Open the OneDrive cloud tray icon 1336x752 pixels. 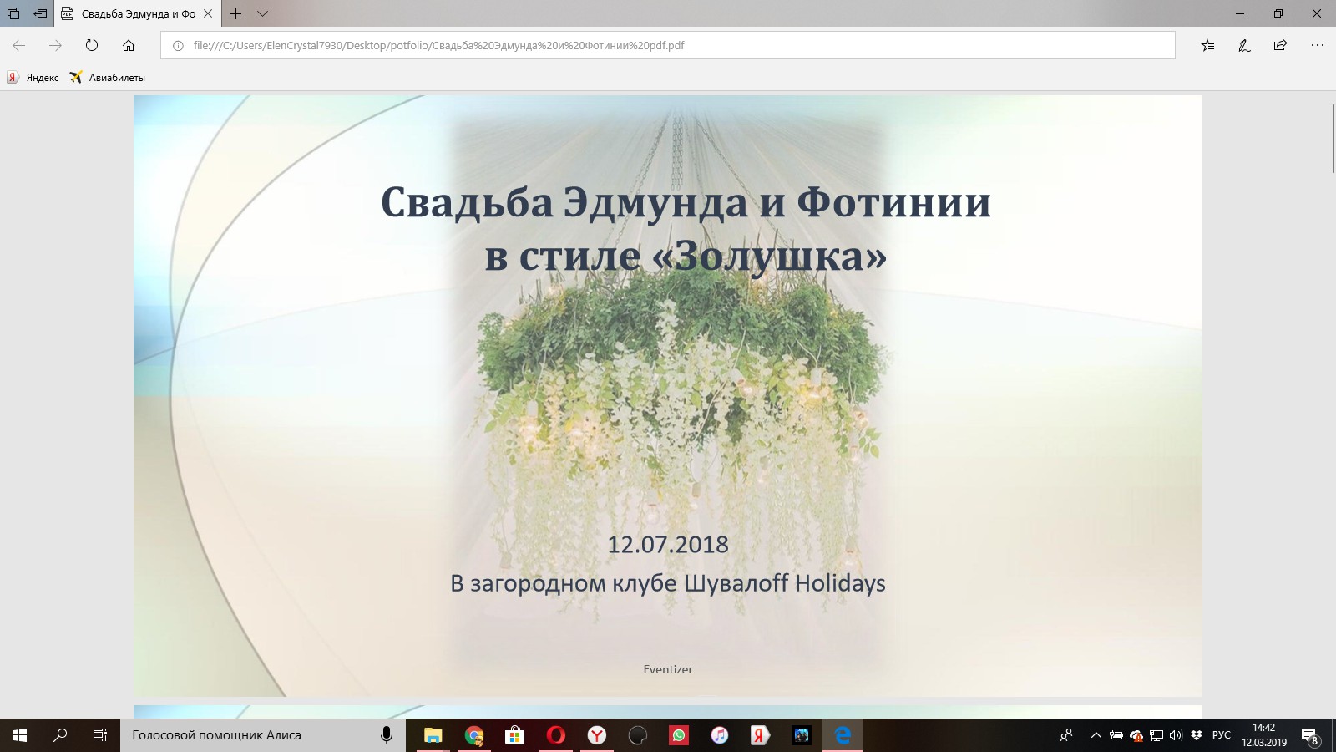click(x=1136, y=735)
